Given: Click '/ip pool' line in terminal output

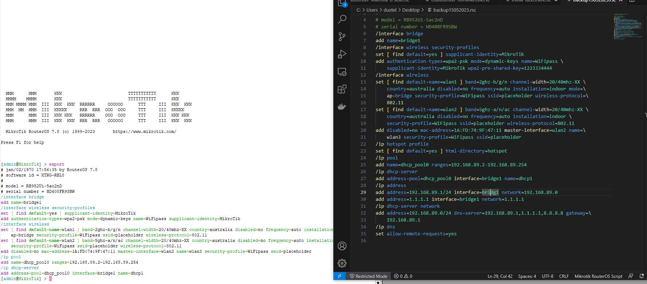Looking at the screenshot, I should tap(11, 257).
